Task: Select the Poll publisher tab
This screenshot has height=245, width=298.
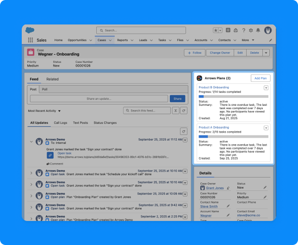Action: (45, 89)
